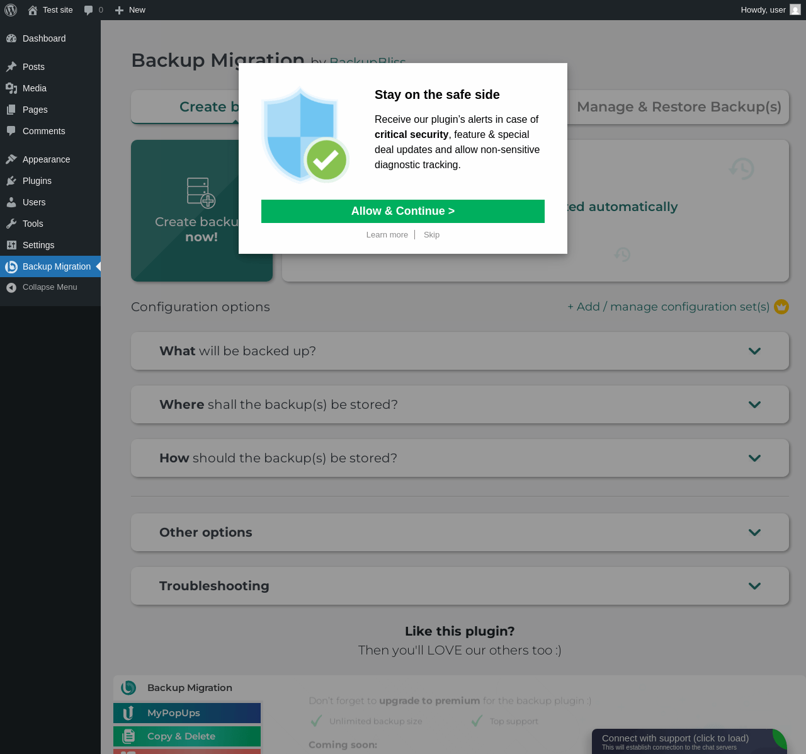Click the Tools wrench icon
This screenshot has height=754, width=806.
(x=11, y=224)
